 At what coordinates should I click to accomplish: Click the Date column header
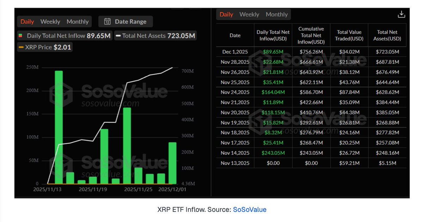tap(235, 35)
